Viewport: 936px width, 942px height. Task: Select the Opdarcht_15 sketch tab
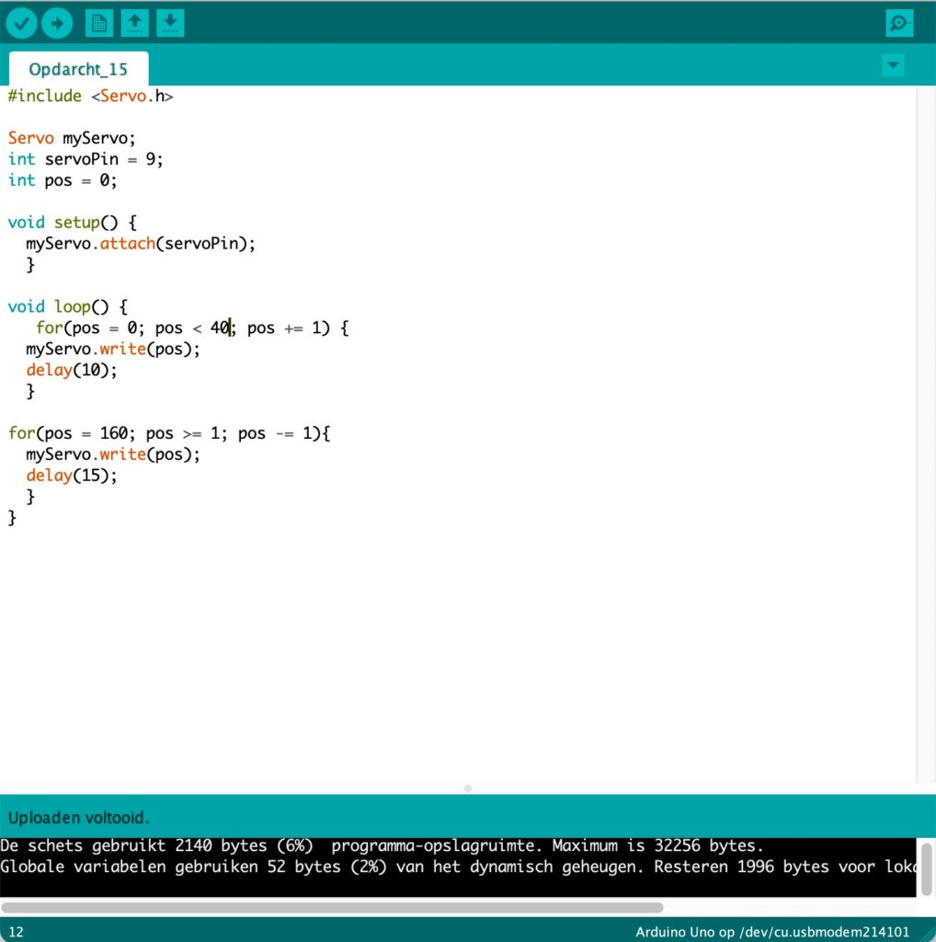[x=78, y=69]
